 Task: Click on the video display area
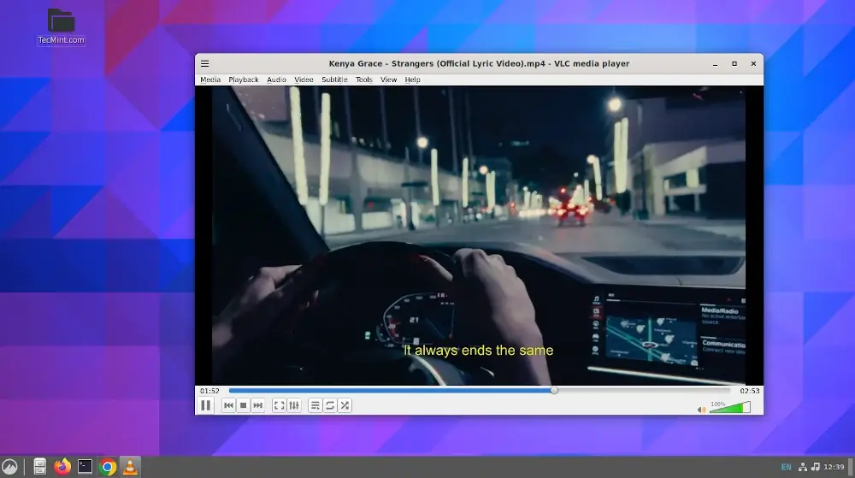click(x=479, y=235)
